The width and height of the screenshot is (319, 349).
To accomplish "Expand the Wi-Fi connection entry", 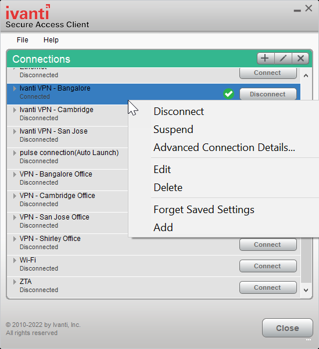I will pyautogui.click(x=15, y=260).
